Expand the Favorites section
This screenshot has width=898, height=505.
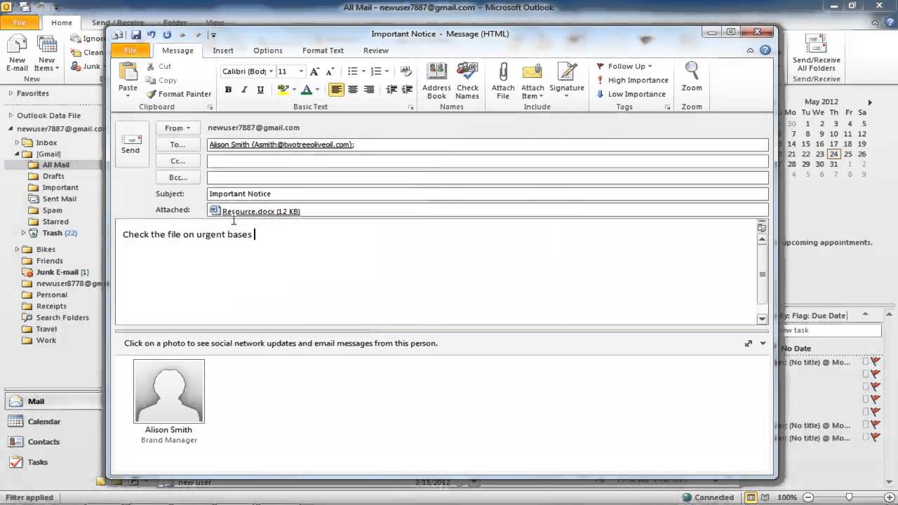11,93
